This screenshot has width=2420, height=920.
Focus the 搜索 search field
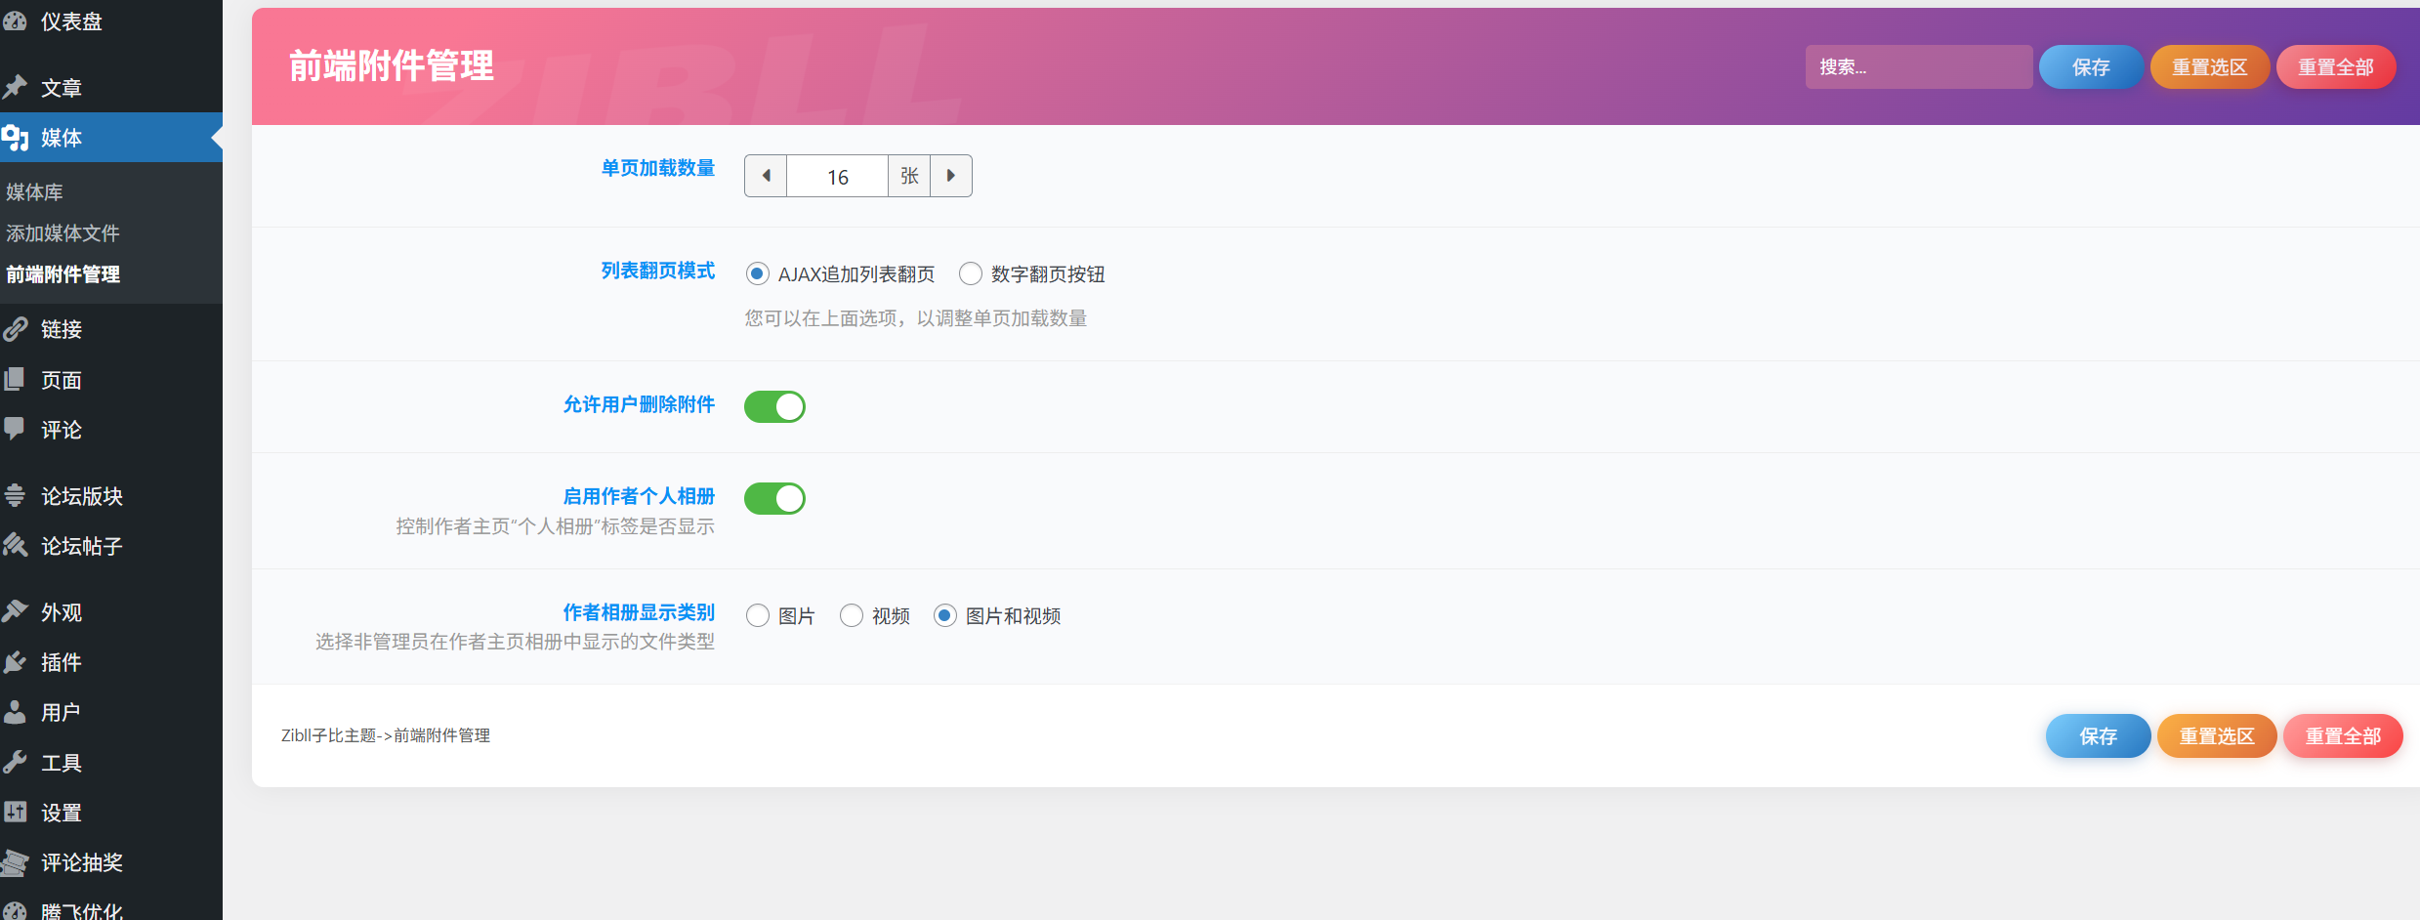(x=1919, y=67)
